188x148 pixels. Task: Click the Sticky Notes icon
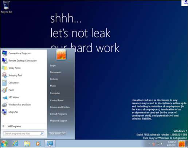point(5,68)
